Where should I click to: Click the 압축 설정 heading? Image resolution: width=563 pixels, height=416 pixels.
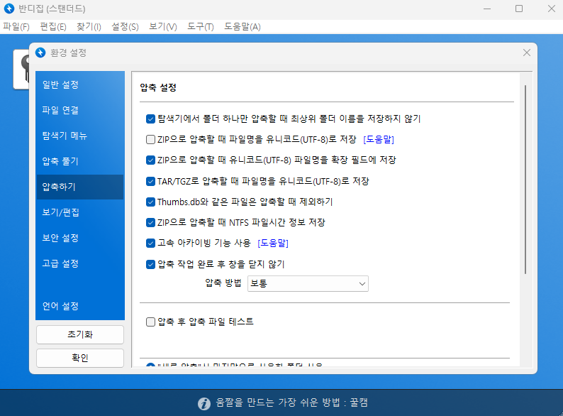pos(158,88)
